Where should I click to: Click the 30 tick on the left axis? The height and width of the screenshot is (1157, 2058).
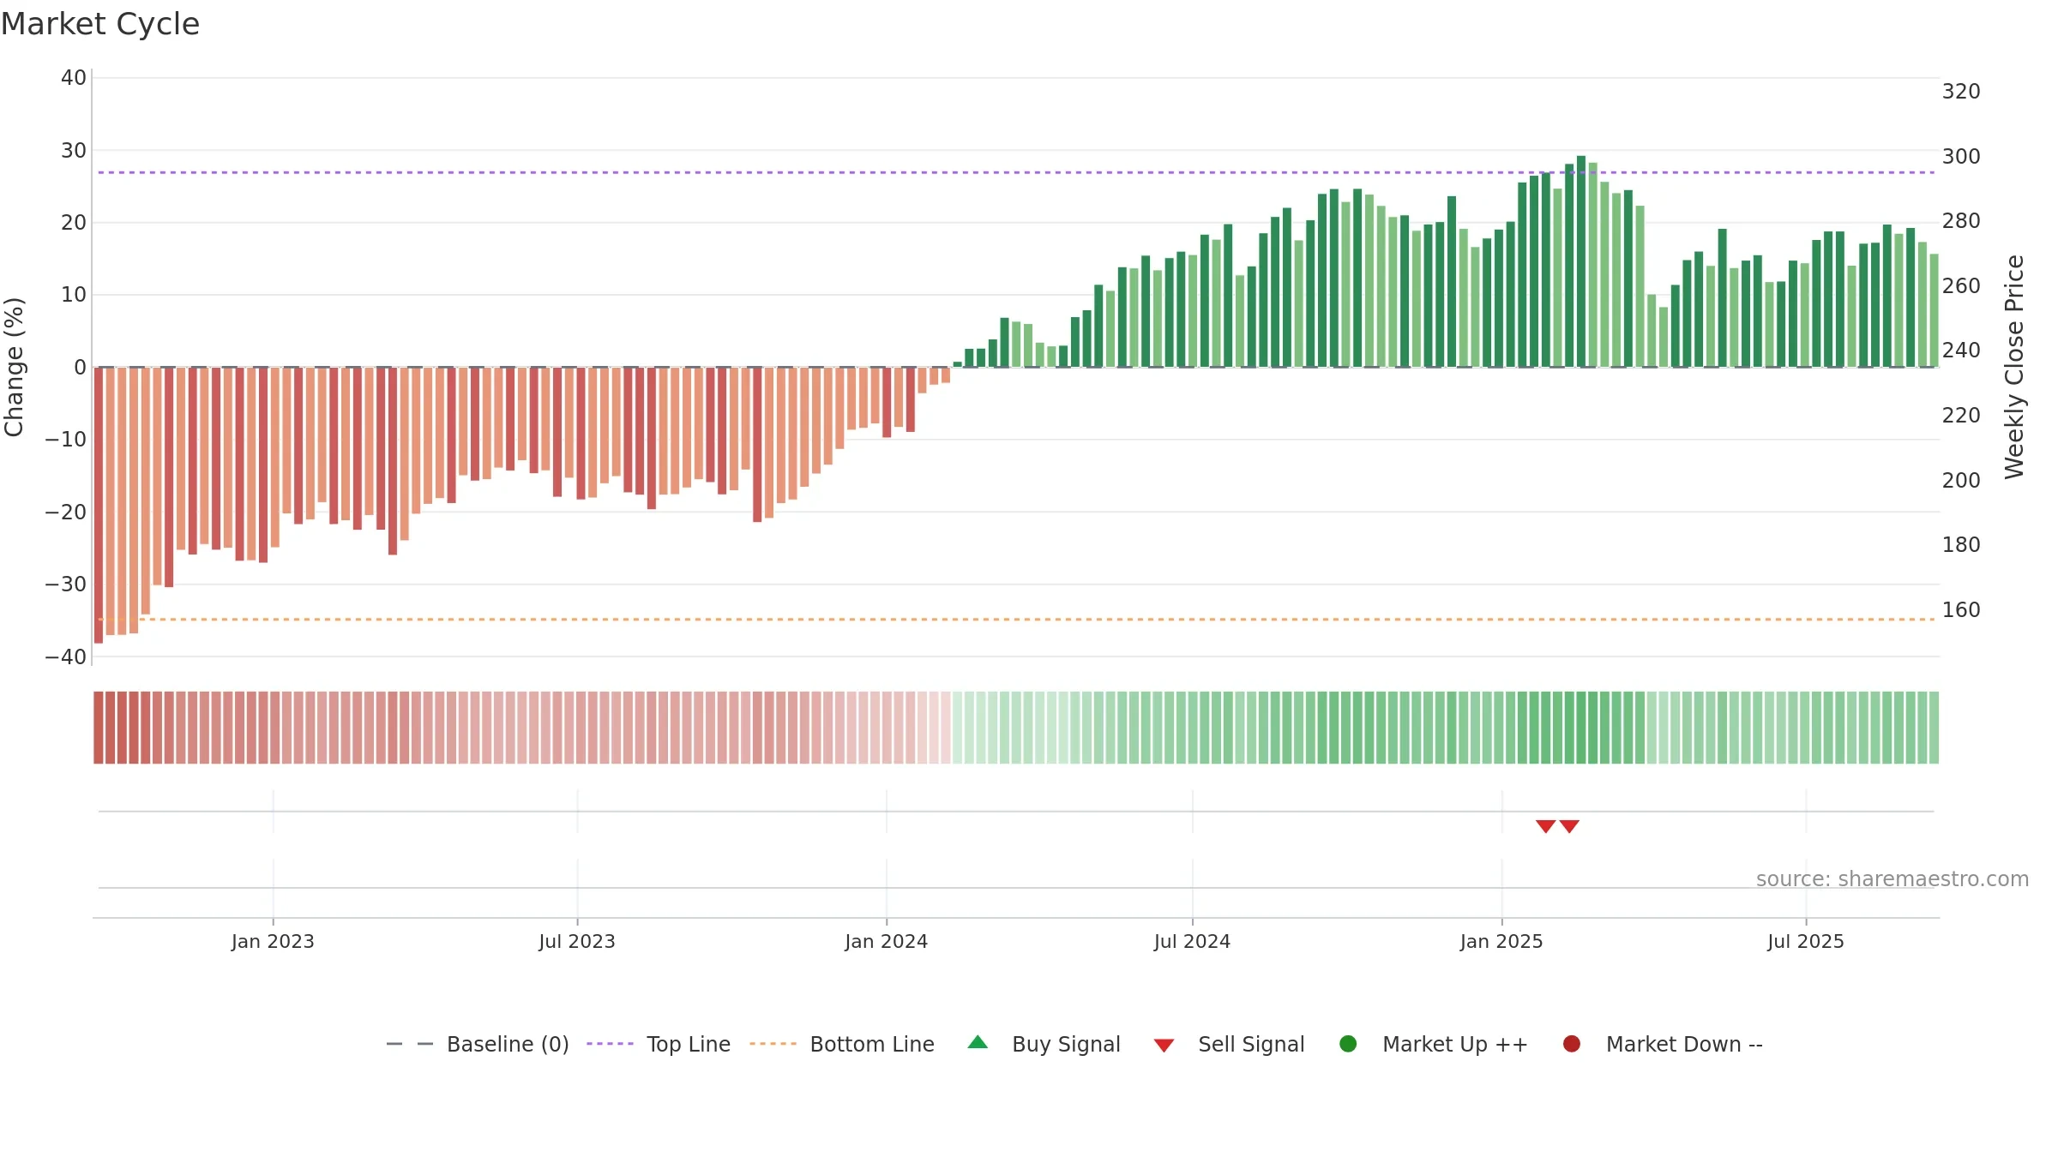pyautogui.click(x=74, y=151)
